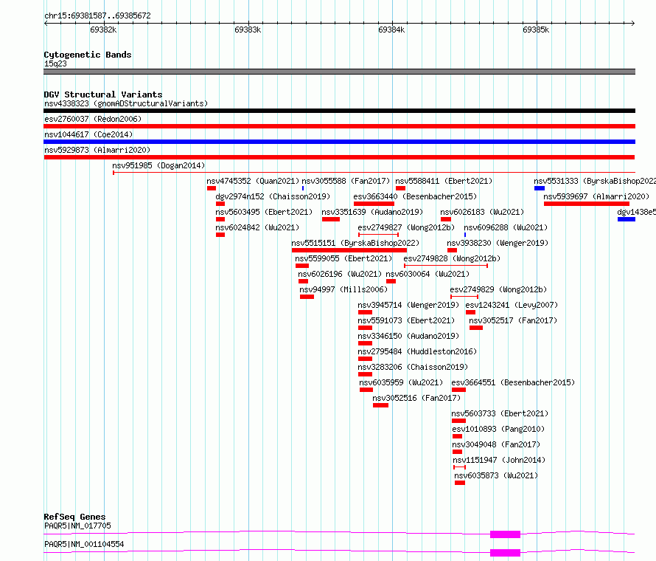Select the esv2760037 (Redon2006) label
Viewport: 656px width, 561px height.
[93, 119]
